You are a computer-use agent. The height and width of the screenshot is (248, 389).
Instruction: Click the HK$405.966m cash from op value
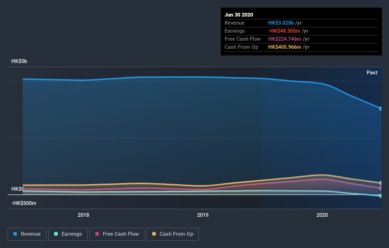[x=285, y=47]
